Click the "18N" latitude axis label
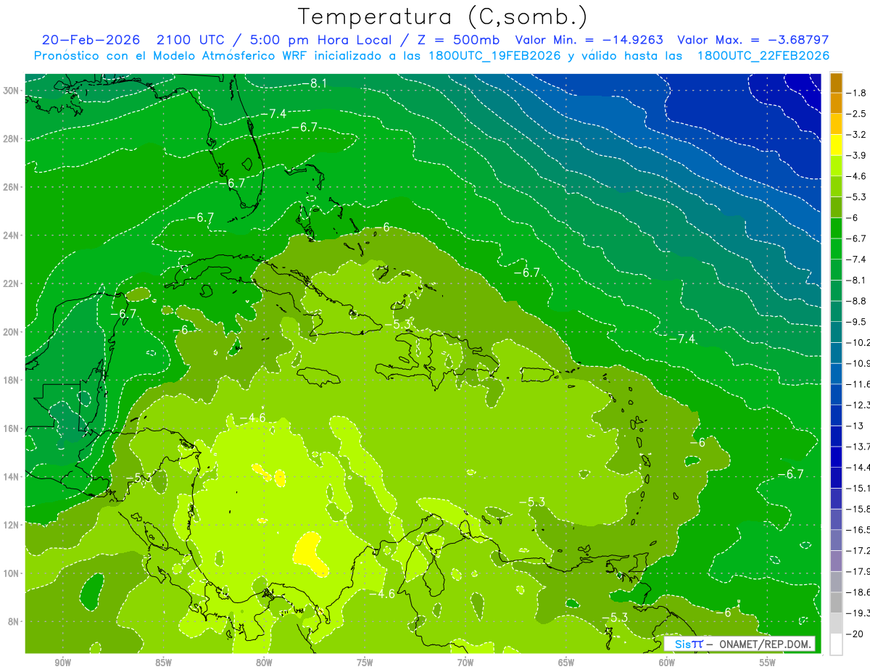 [12, 380]
